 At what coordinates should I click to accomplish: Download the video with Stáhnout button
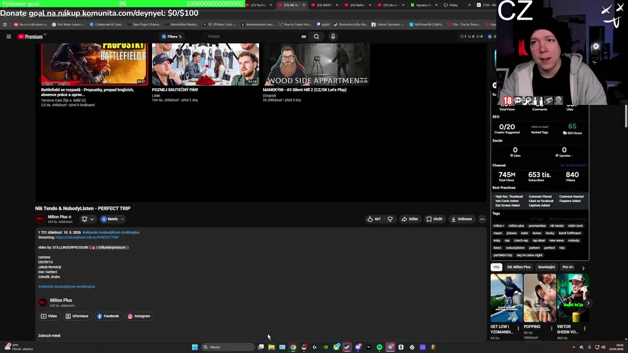[461, 219]
